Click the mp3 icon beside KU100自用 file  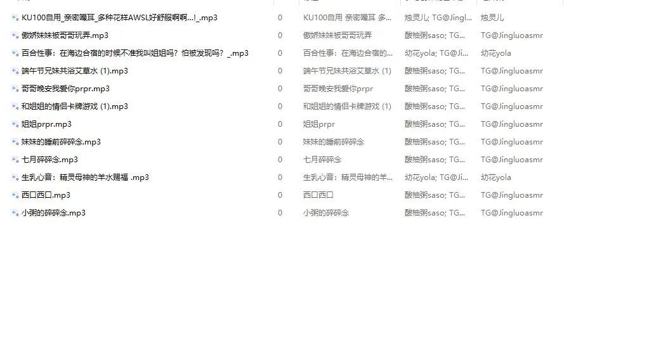point(15,18)
